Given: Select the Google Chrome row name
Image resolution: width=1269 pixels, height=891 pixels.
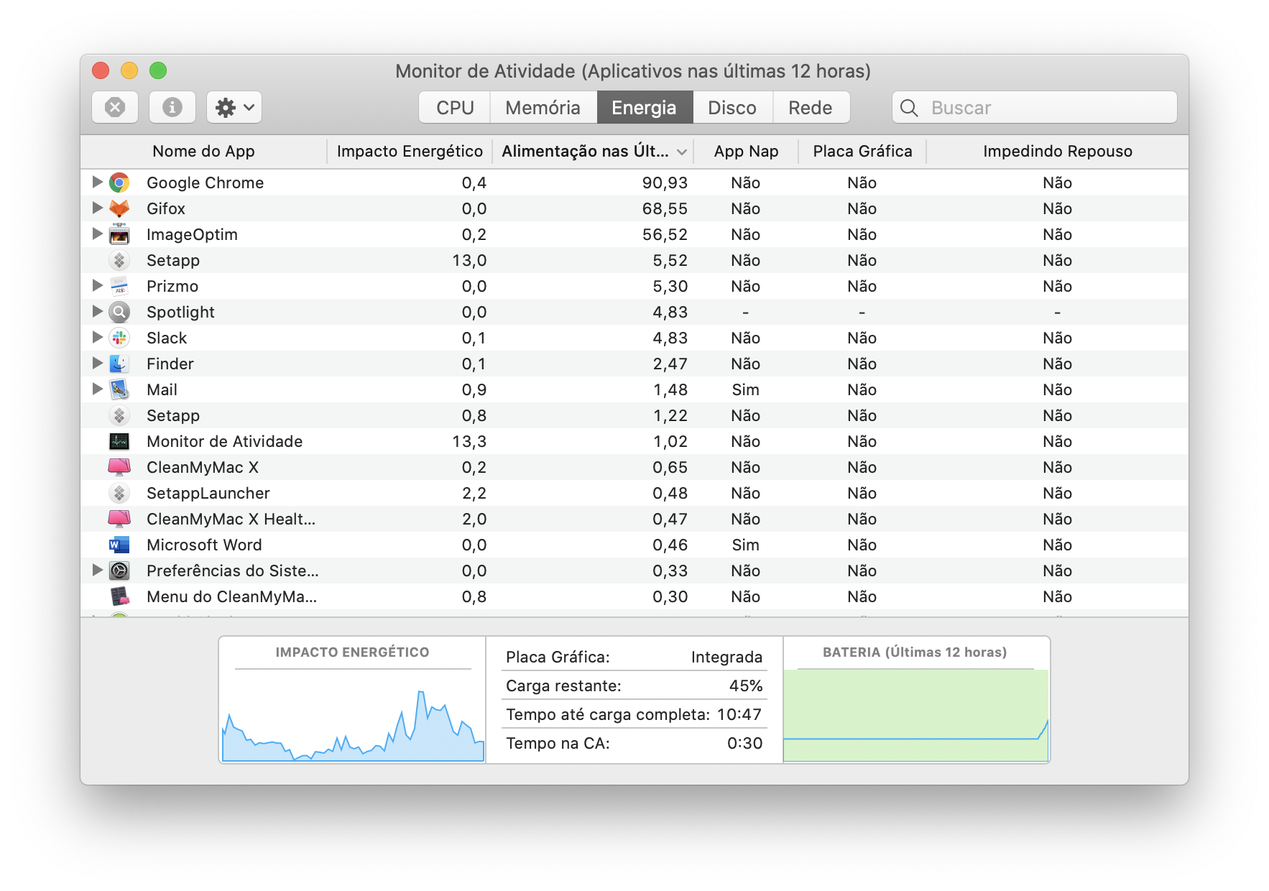Looking at the screenshot, I should click(x=205, y=183).
